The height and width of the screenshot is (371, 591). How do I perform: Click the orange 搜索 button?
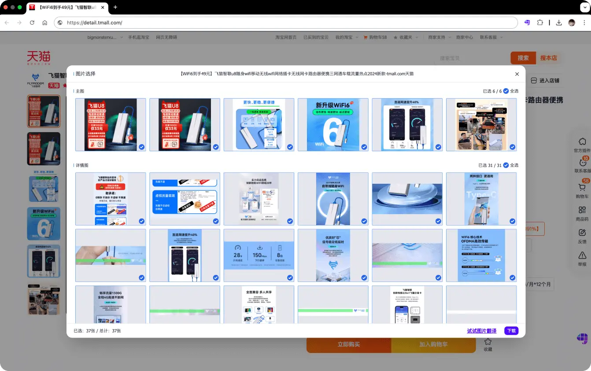523,58
